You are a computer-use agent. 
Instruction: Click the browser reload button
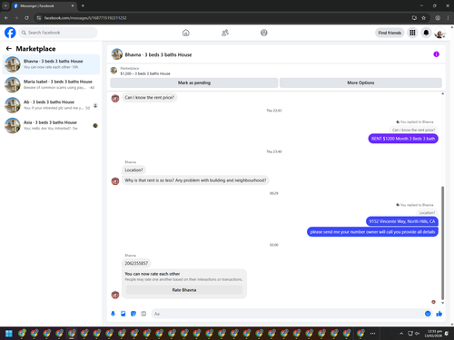(26, 18)
